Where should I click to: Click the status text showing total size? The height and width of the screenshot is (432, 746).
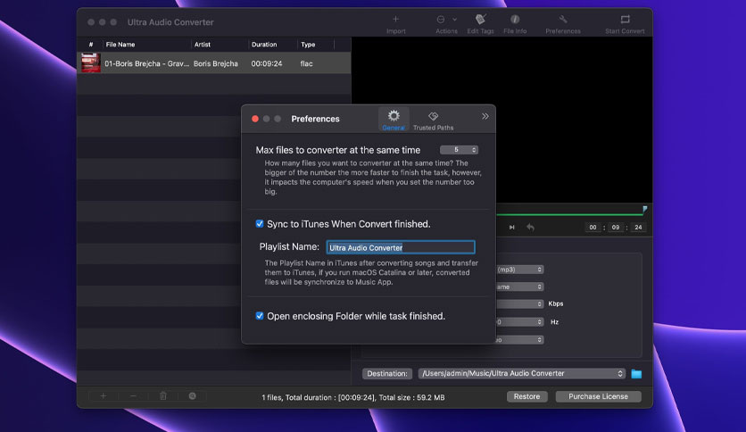[353, 397]
